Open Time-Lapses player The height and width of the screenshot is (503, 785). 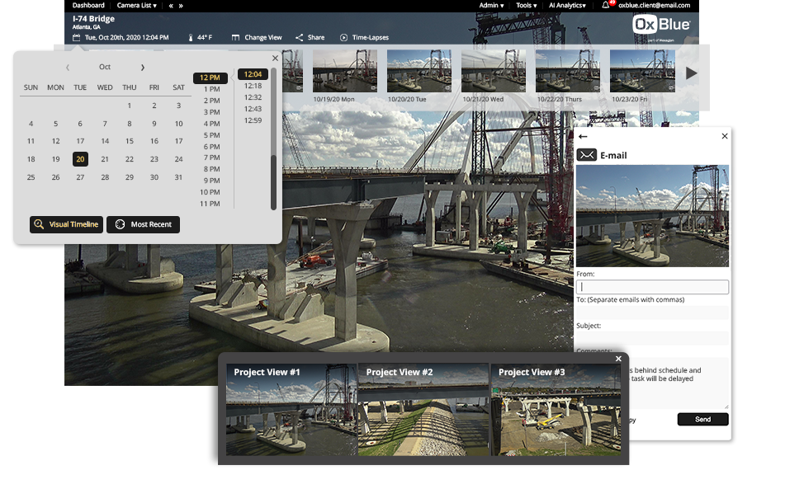coord(364,37)
